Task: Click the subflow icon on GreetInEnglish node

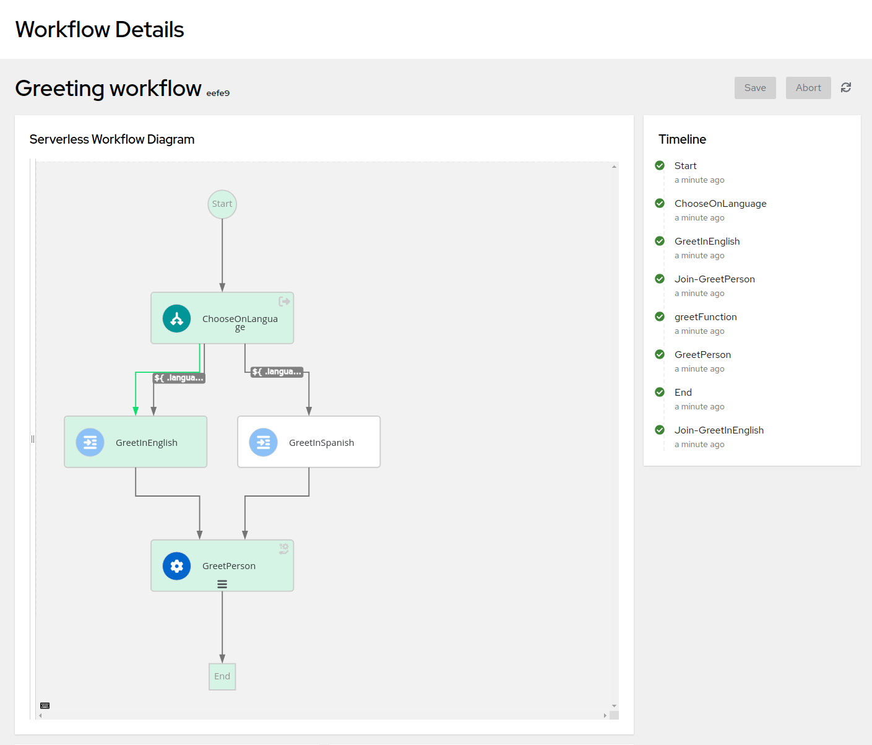Action: (x=90, y=442)
